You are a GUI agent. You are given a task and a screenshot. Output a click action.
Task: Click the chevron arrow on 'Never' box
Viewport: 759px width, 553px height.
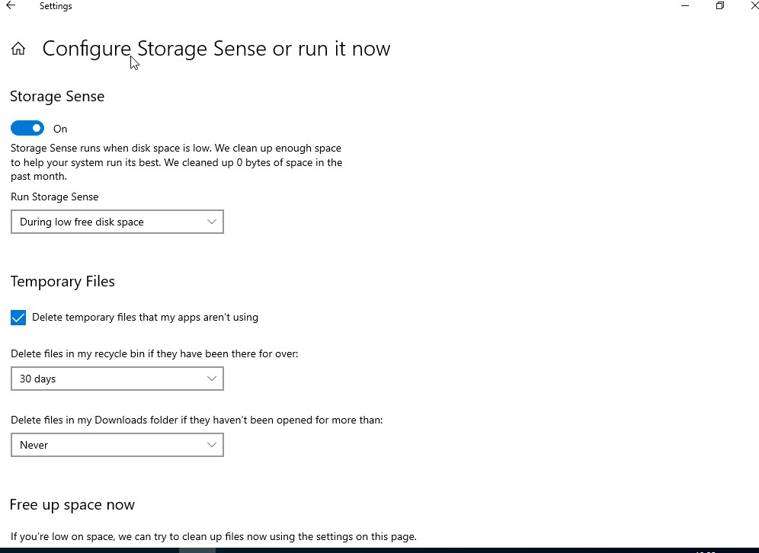point(212,445)
